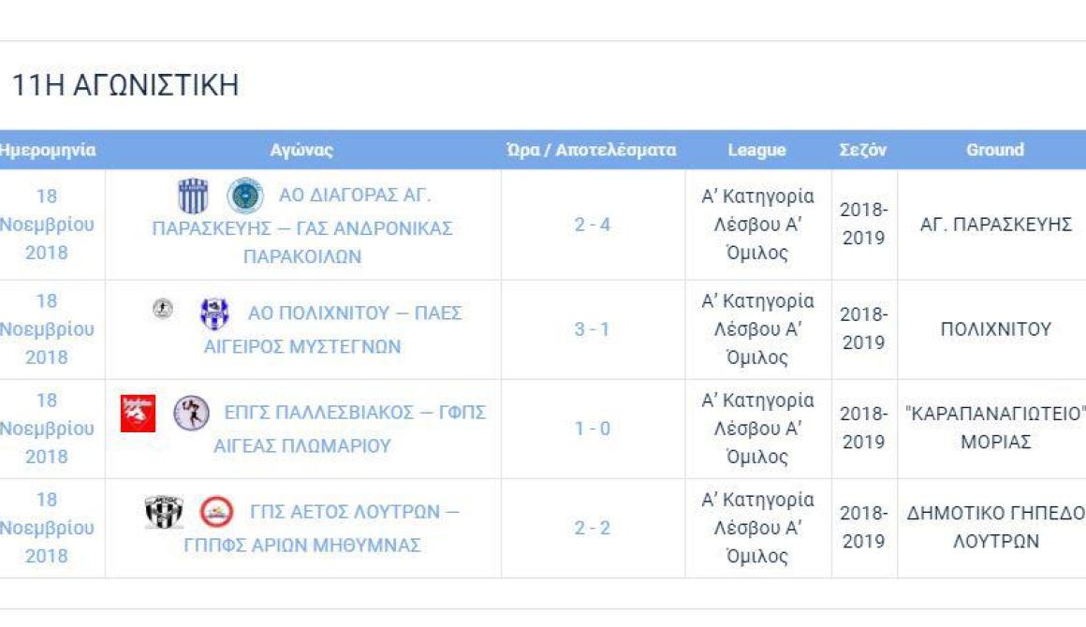Open the ΑΟ ΔΙΑΓΟΡΑΣ ΑΓ. ΠΑΡΑΣΚΕΥΗΣ match link

(x=302, y=226)
